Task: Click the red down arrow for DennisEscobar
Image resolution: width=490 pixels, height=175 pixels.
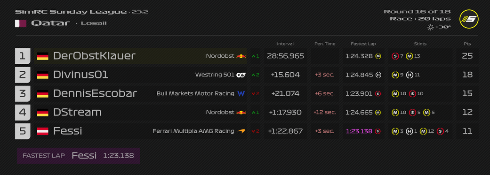Action: click(x=254, y=94)
